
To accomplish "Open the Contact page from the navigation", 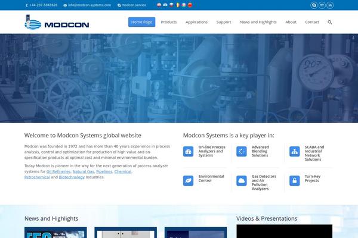I will click(312, 22).
